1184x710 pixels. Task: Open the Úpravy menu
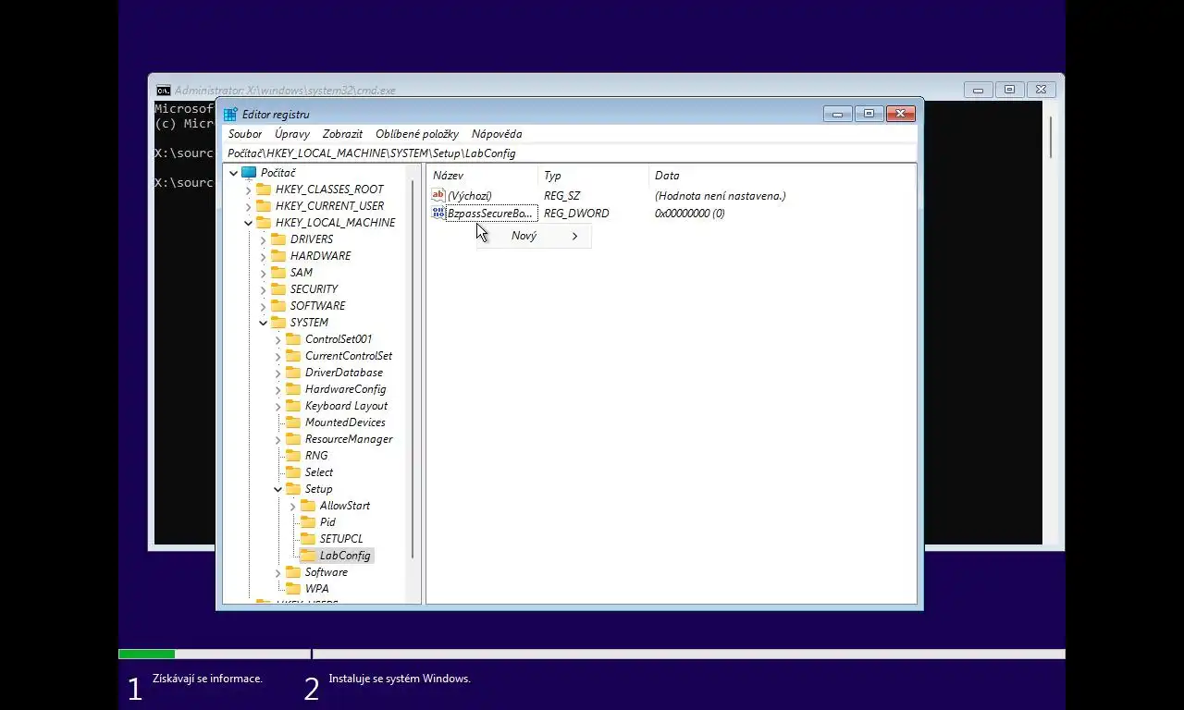tap(292, 134)
